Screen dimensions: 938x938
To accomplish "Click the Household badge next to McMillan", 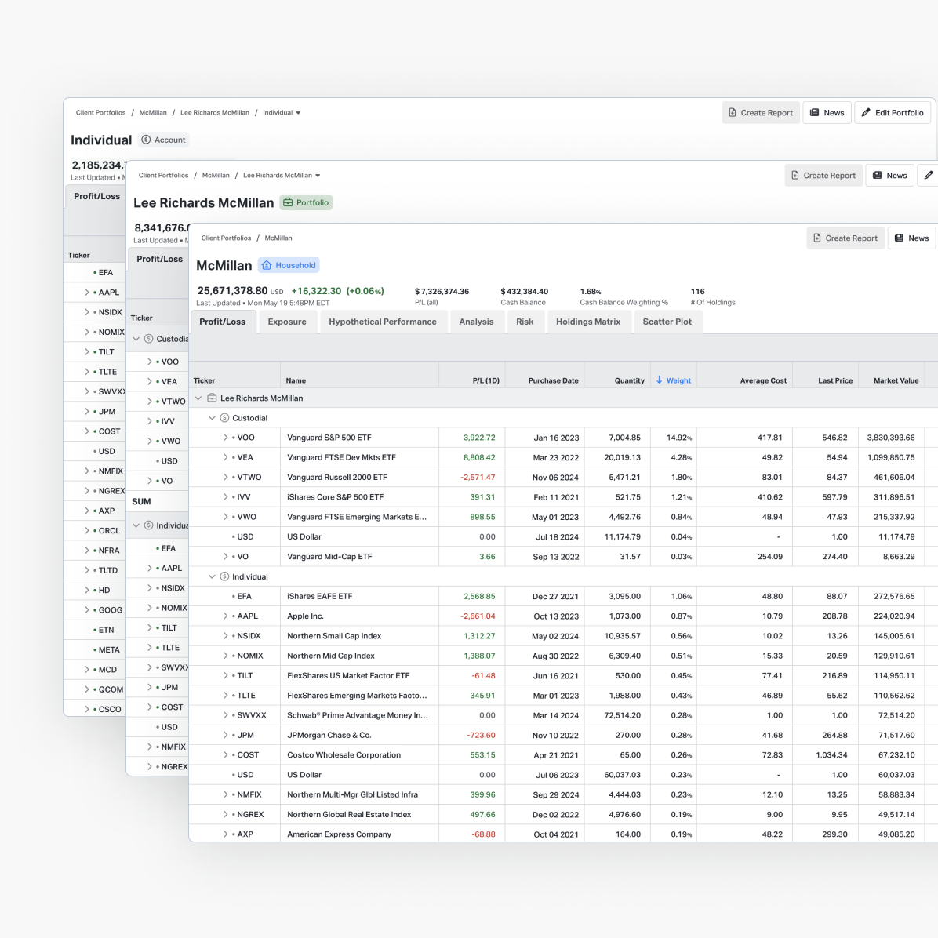I will (289, 266).
